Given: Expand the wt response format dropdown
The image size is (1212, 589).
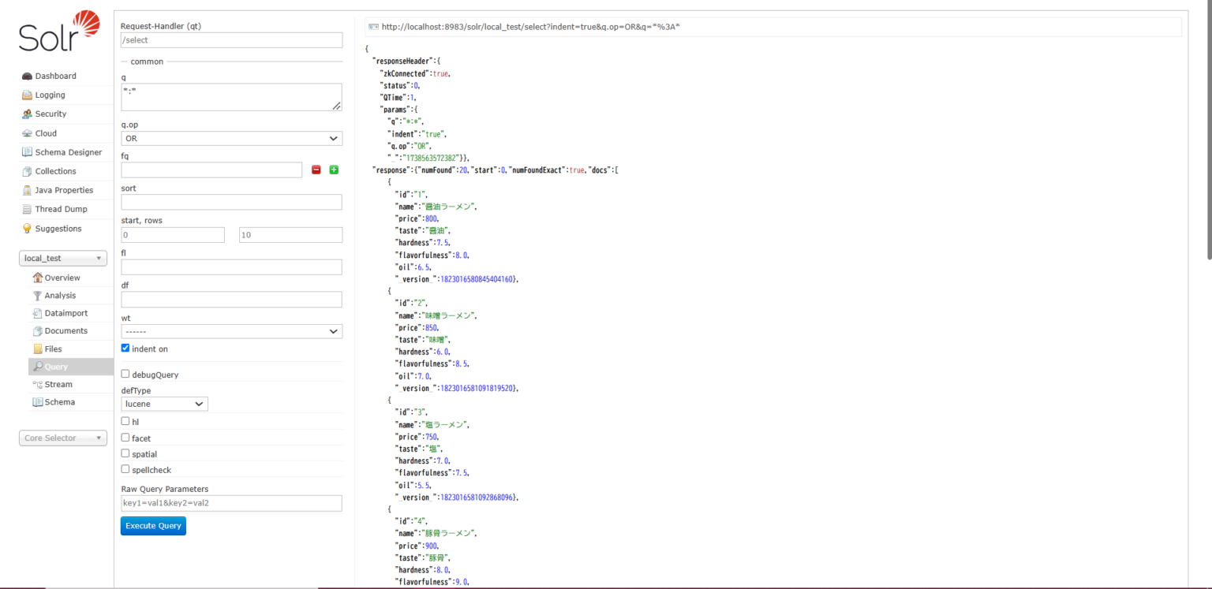Looking at the screenshot, I should pyautogui.click(x=231, y=331).
